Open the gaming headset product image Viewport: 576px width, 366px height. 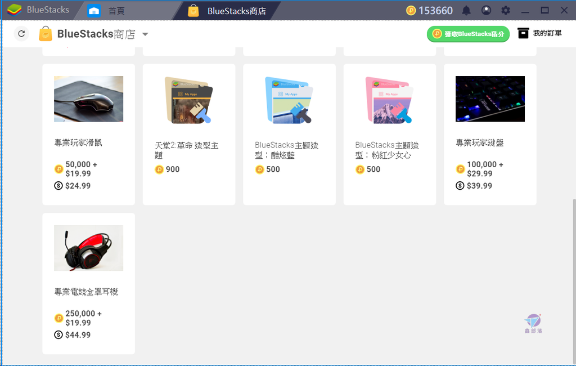tap(88, 248)
